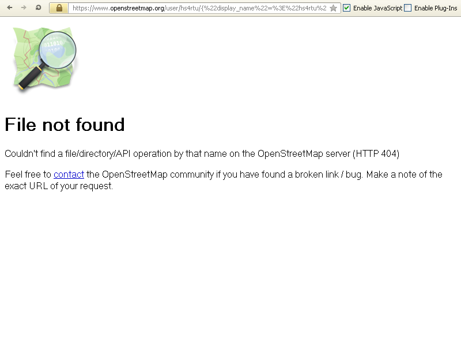Click the OpenStreetMap map logo
The height and width of the screenshot is (346, 461).
pyautogui.click(x=45, y=59)
